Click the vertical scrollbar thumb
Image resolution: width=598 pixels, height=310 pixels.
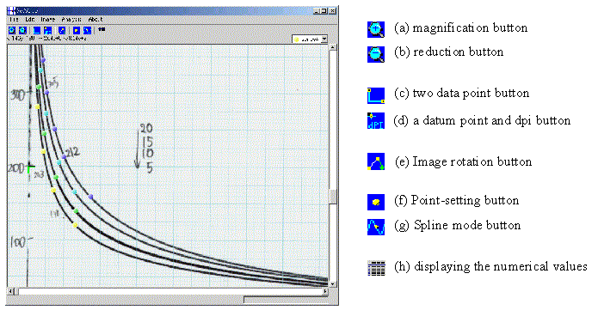pyautogui.click(x=333, y=197)
